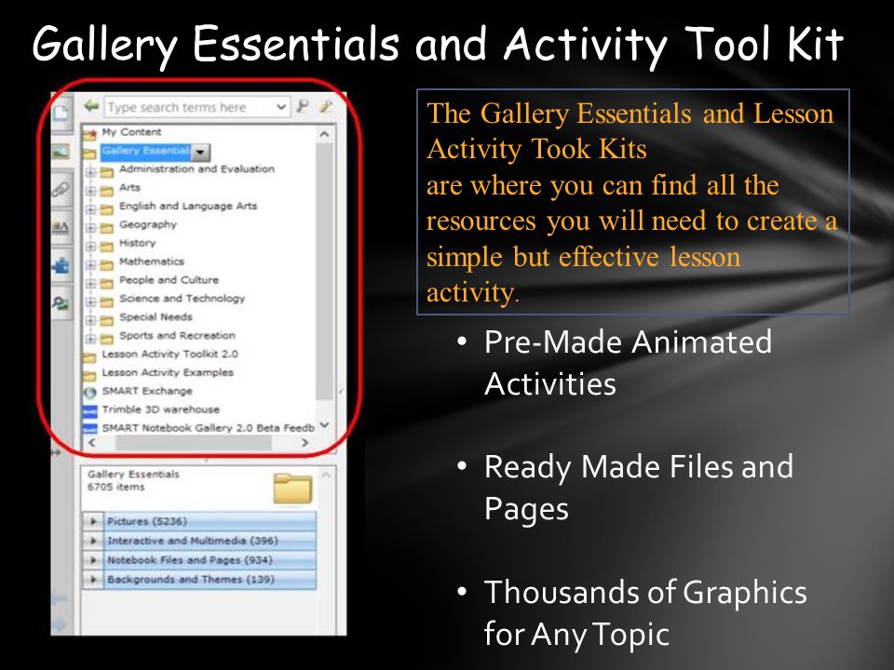The height and width of the screenshot is (670, 894).
Task: Open Lesson Activity Examples
Action: 168,372
